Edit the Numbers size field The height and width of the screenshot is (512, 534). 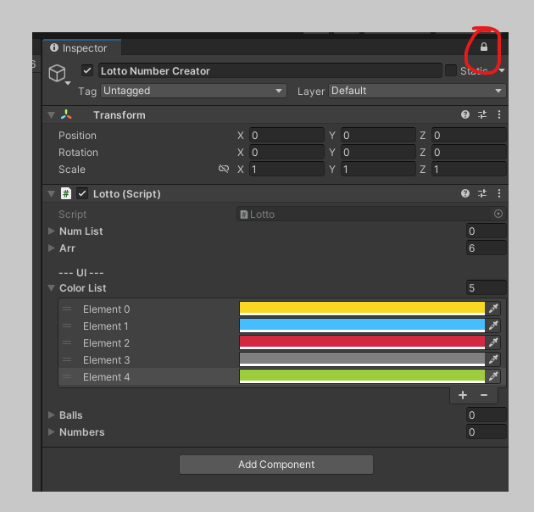pyautogui.click(x=486, y=432)
